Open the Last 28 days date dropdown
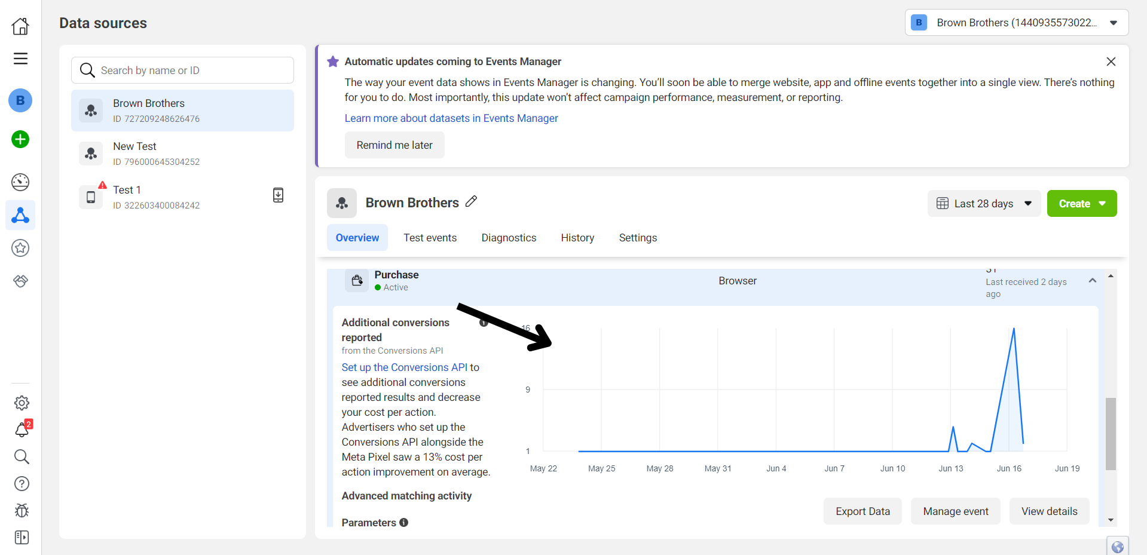Image resolution: width=1147 pixels, height=555 pixels. tap(984, 204)
